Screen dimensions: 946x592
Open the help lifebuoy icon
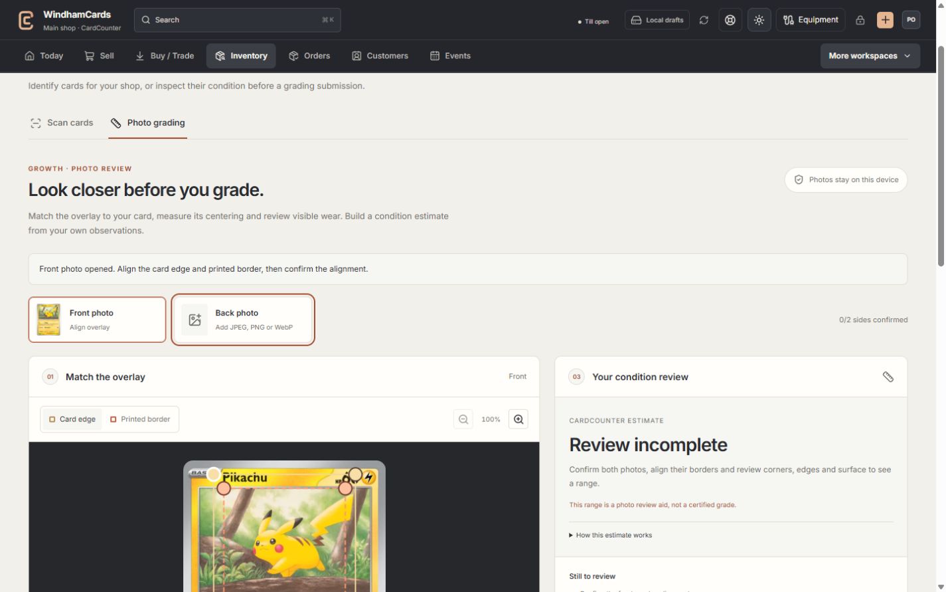pyautogui.click(x=730, y=20)
